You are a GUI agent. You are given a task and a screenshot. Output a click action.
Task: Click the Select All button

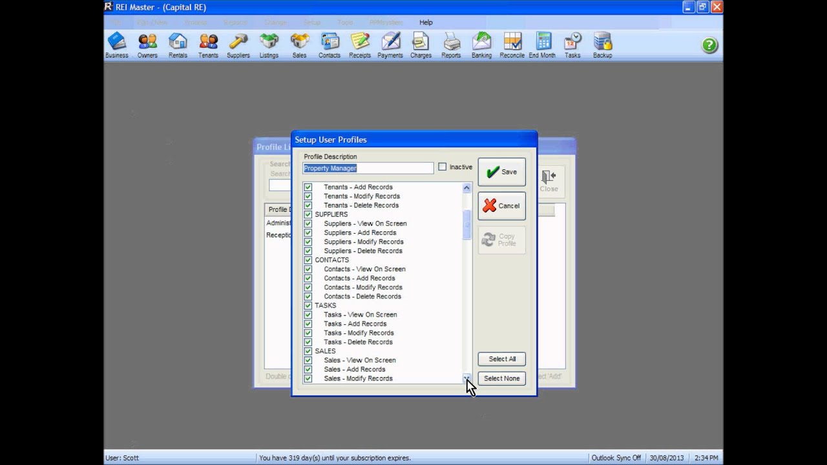pyautogui.click(x=502, y=359)
